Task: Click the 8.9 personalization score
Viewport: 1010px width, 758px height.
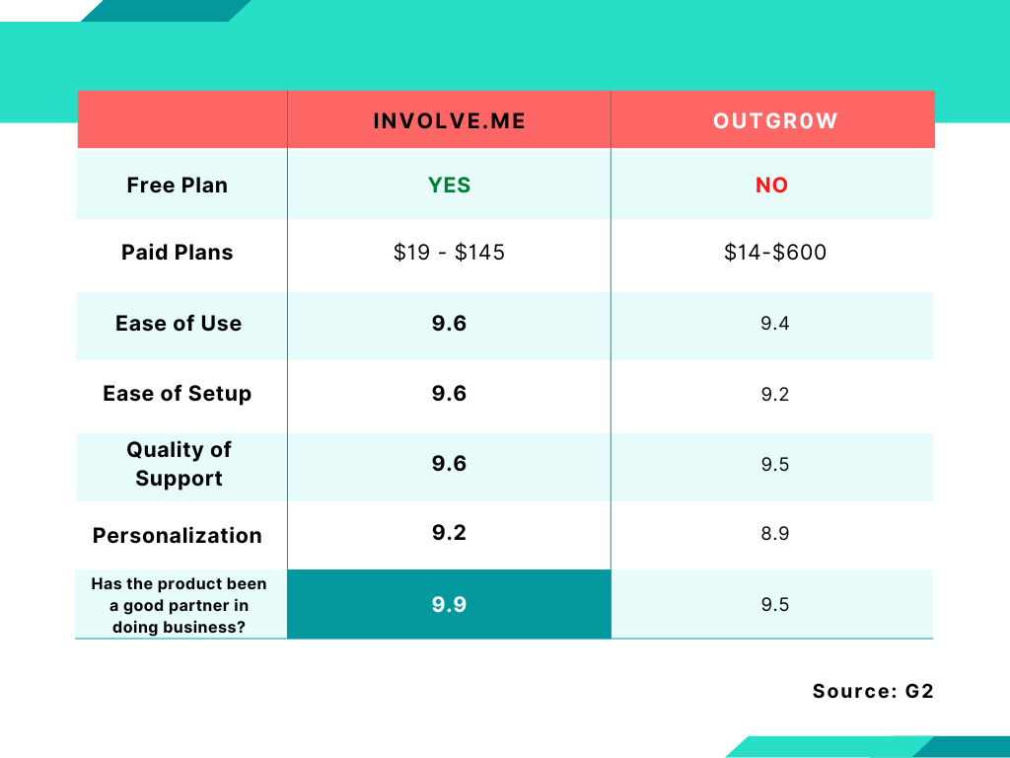Action: [775, 533]
